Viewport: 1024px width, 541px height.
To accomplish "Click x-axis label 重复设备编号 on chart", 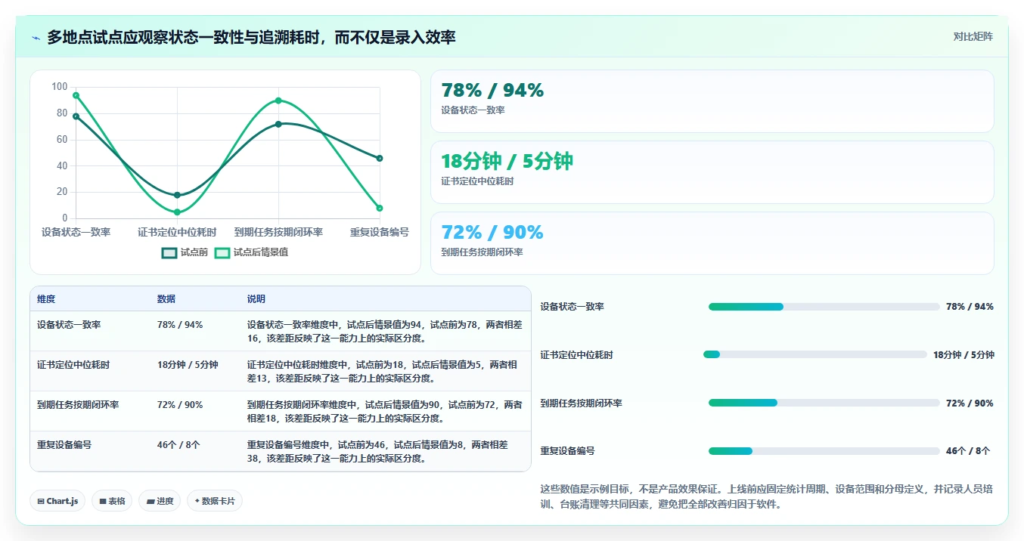I will pos(380,232).
